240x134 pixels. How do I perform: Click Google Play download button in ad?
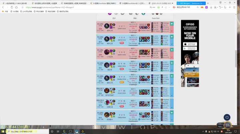click(x=190, y=48)
